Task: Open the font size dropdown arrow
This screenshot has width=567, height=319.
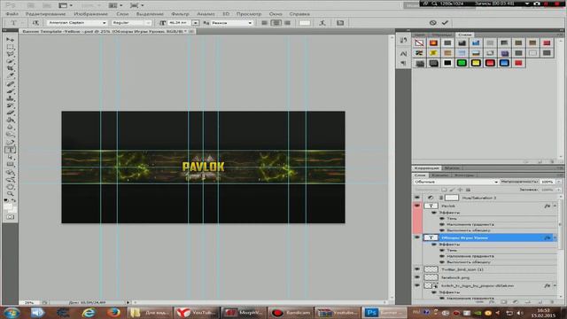Action: [x=195, y=23]
